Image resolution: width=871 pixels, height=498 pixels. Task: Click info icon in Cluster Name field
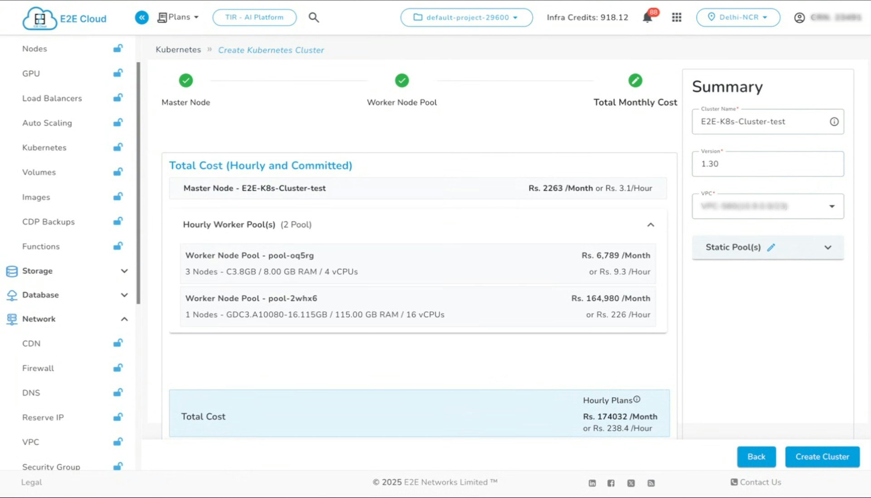834,122
